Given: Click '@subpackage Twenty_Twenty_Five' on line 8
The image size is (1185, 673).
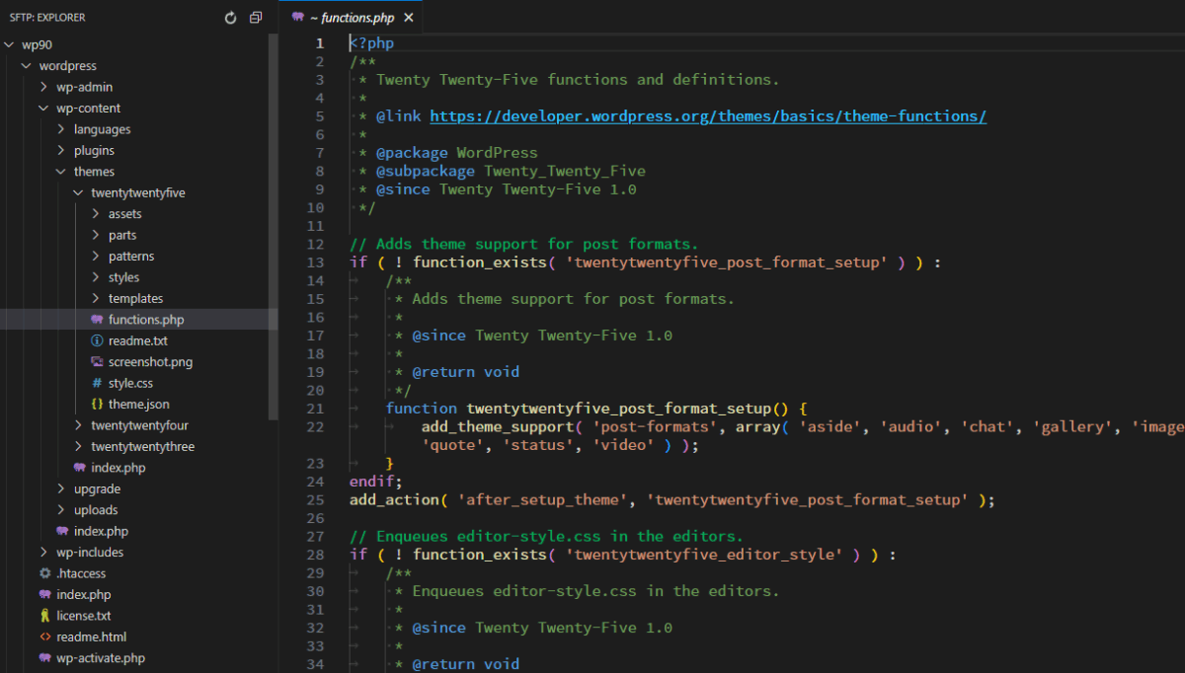Looking at the screenshot, I should click(511, 171).
